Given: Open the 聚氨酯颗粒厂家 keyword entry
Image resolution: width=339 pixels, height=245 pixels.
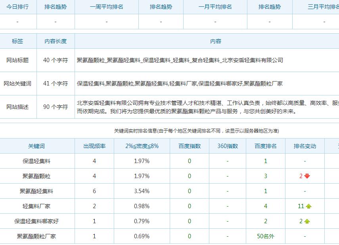Looking at the screenshot, I should 36,236.
